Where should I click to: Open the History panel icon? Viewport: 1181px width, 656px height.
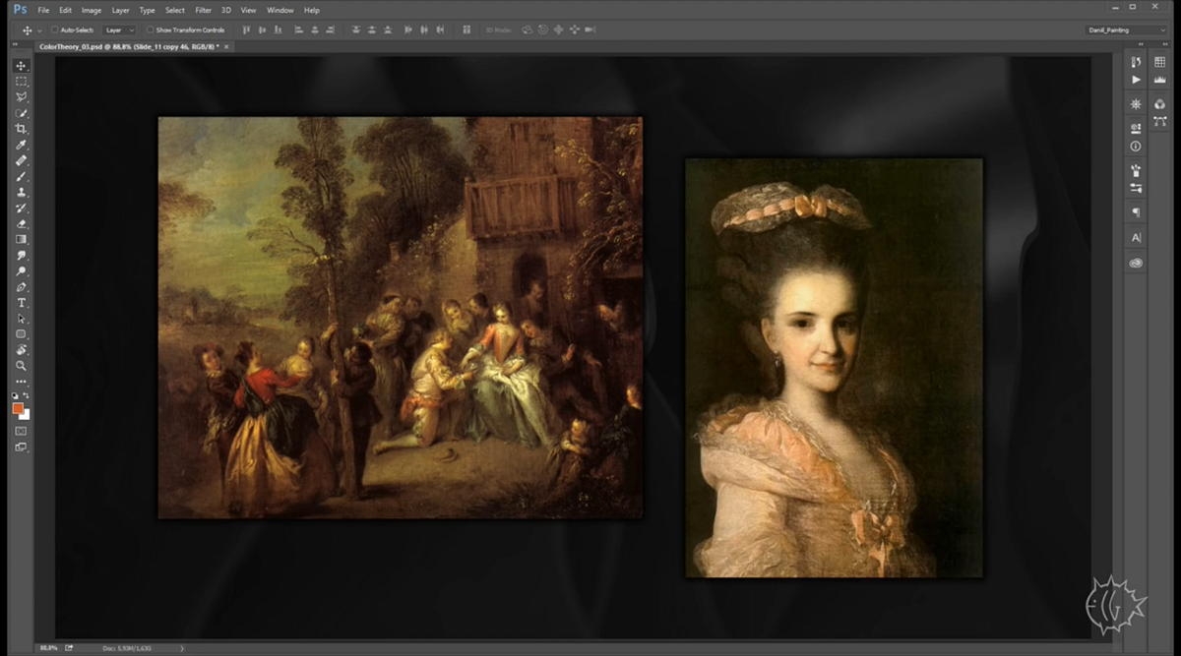tap(1136, 62)
